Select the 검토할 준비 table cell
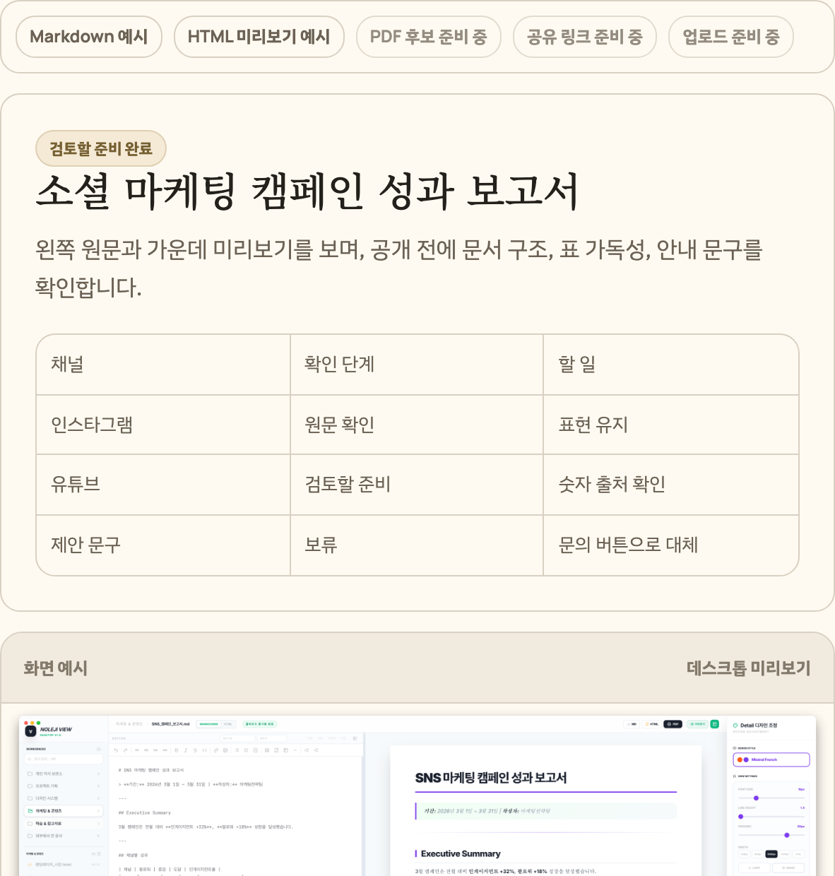Image resolution: width=835 pixels, height=876 pixels. point(417,485)
